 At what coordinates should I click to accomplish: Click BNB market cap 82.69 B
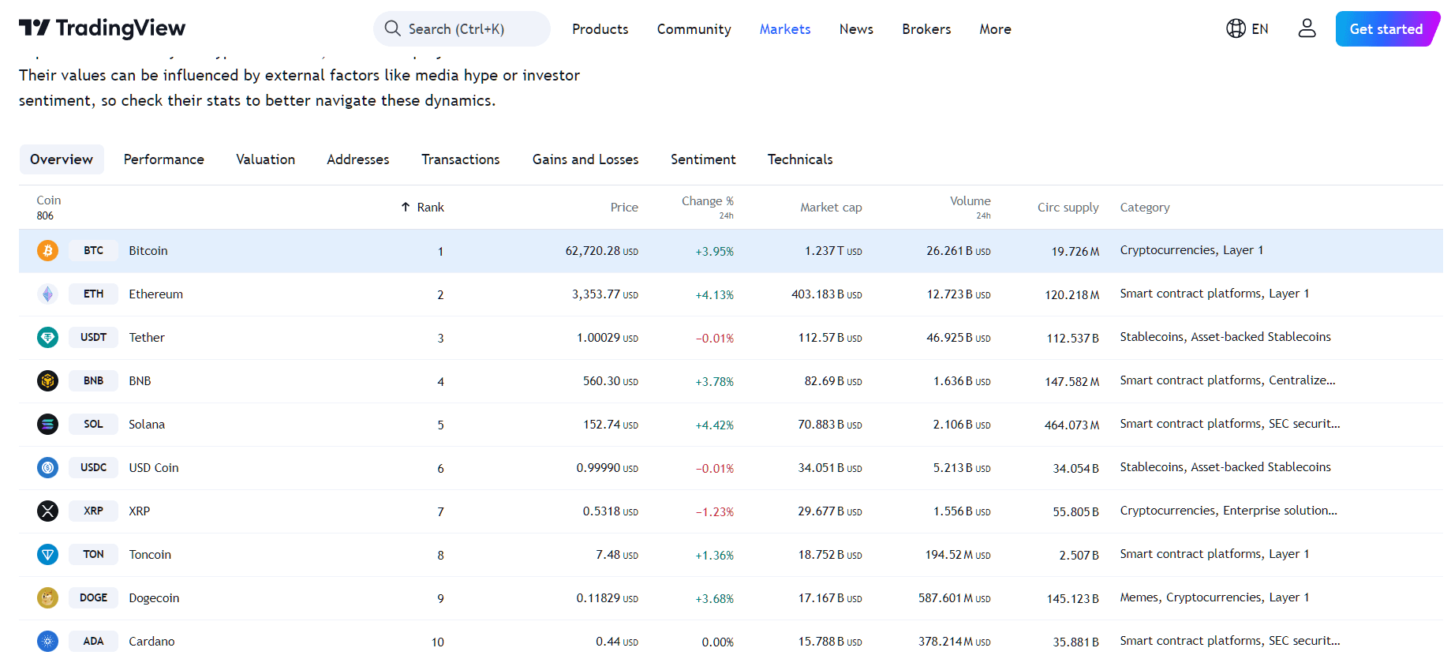833,381
